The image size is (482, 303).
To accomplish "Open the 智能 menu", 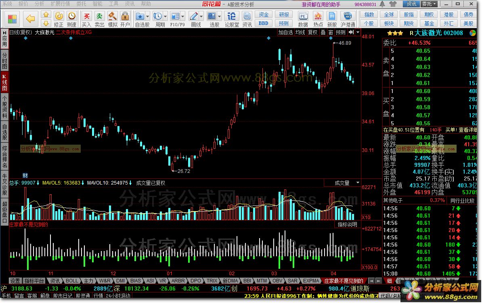I will tap(97, 4).
